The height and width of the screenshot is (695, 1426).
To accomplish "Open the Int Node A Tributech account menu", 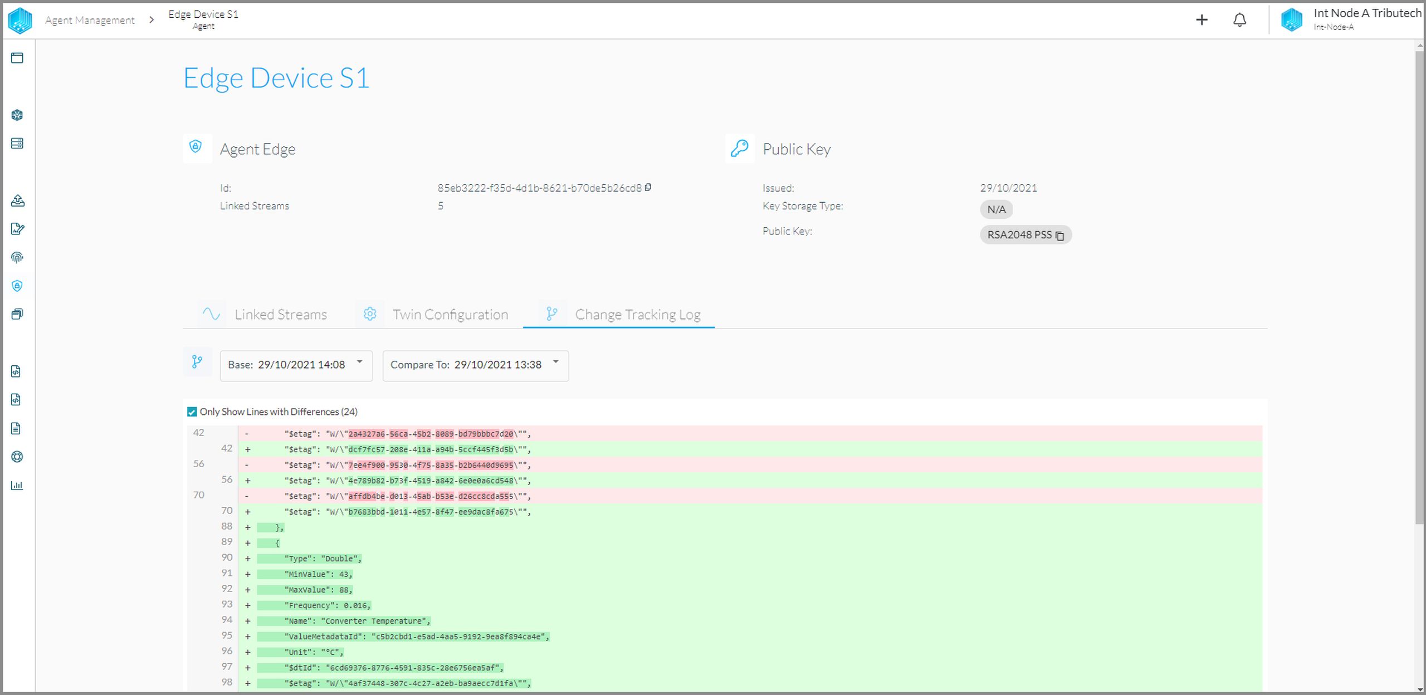I will [x=1350, y=20].
